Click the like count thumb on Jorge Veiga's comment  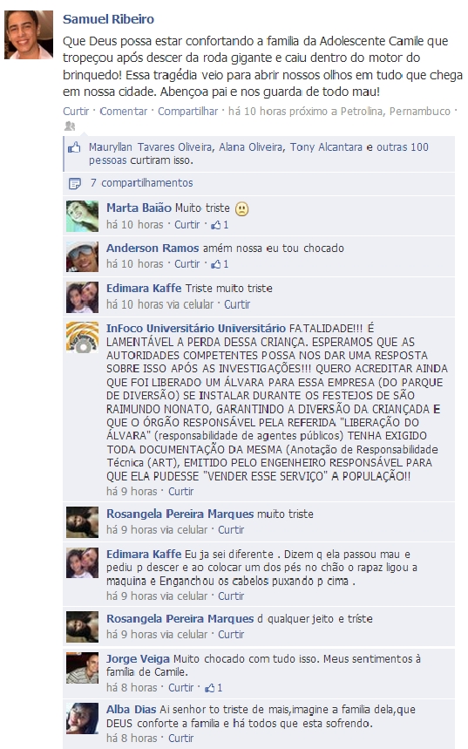tap(209, 688)
